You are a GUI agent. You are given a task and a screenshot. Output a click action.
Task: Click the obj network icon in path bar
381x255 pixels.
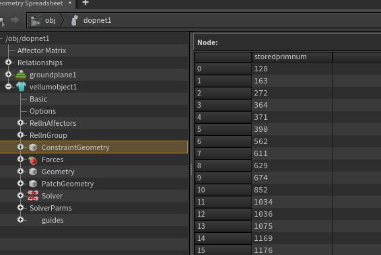tap(36, 20)
